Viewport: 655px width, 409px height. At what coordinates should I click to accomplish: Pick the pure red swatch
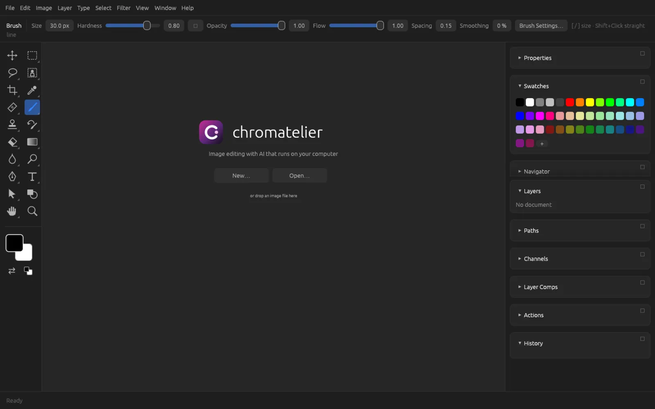click(570, 102)
